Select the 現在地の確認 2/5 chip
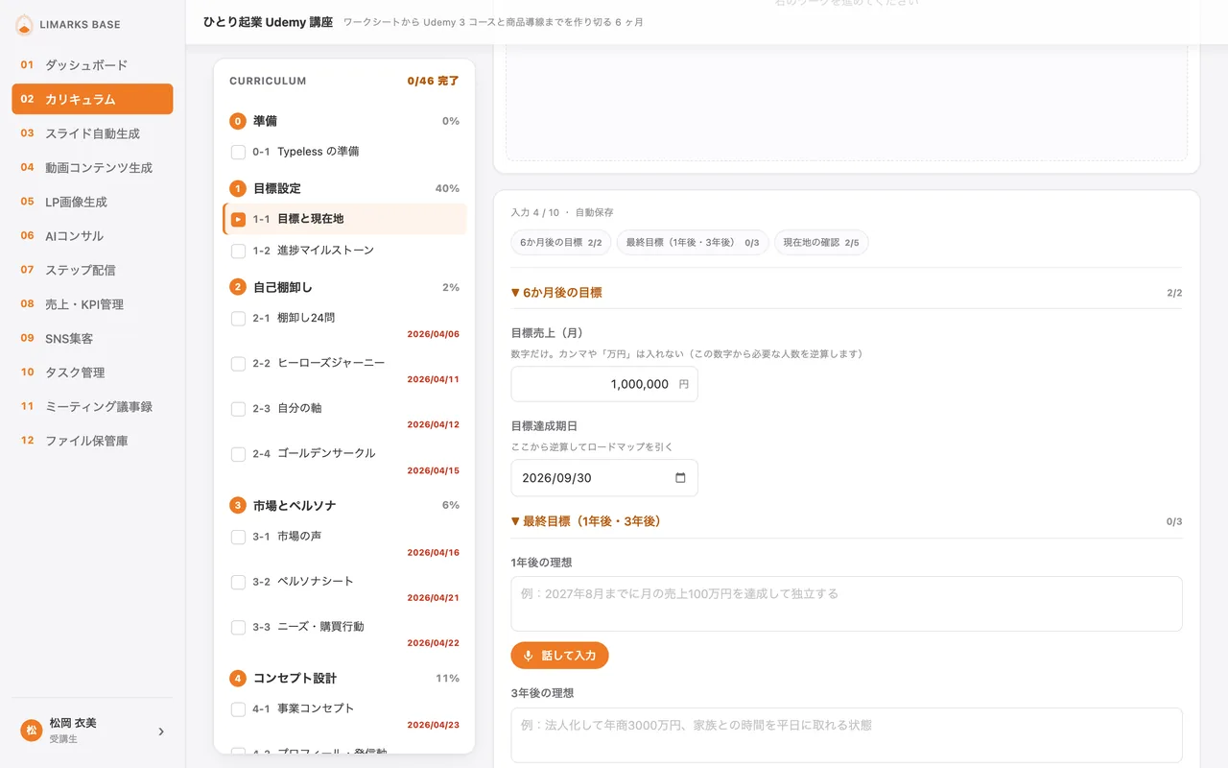 tap(821, 243)
